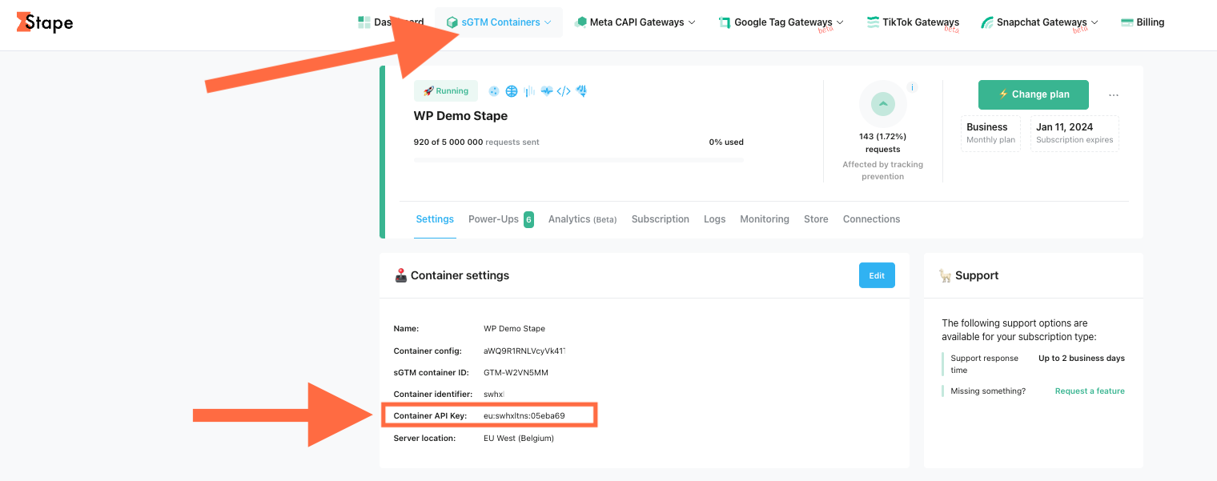Expand the Meta CAPI Gateways menu
This screenshot has height=481, width=1217.
(635, 22)
